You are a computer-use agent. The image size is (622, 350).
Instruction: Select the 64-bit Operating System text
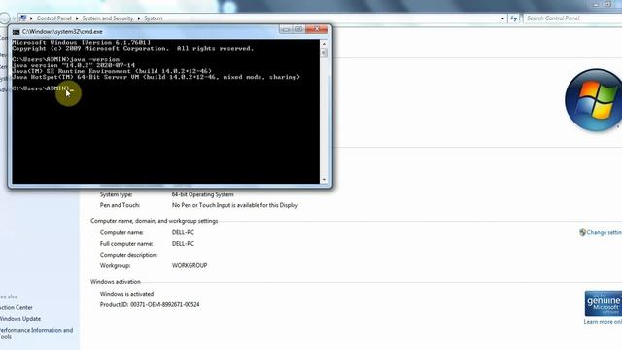click(203, 194)
